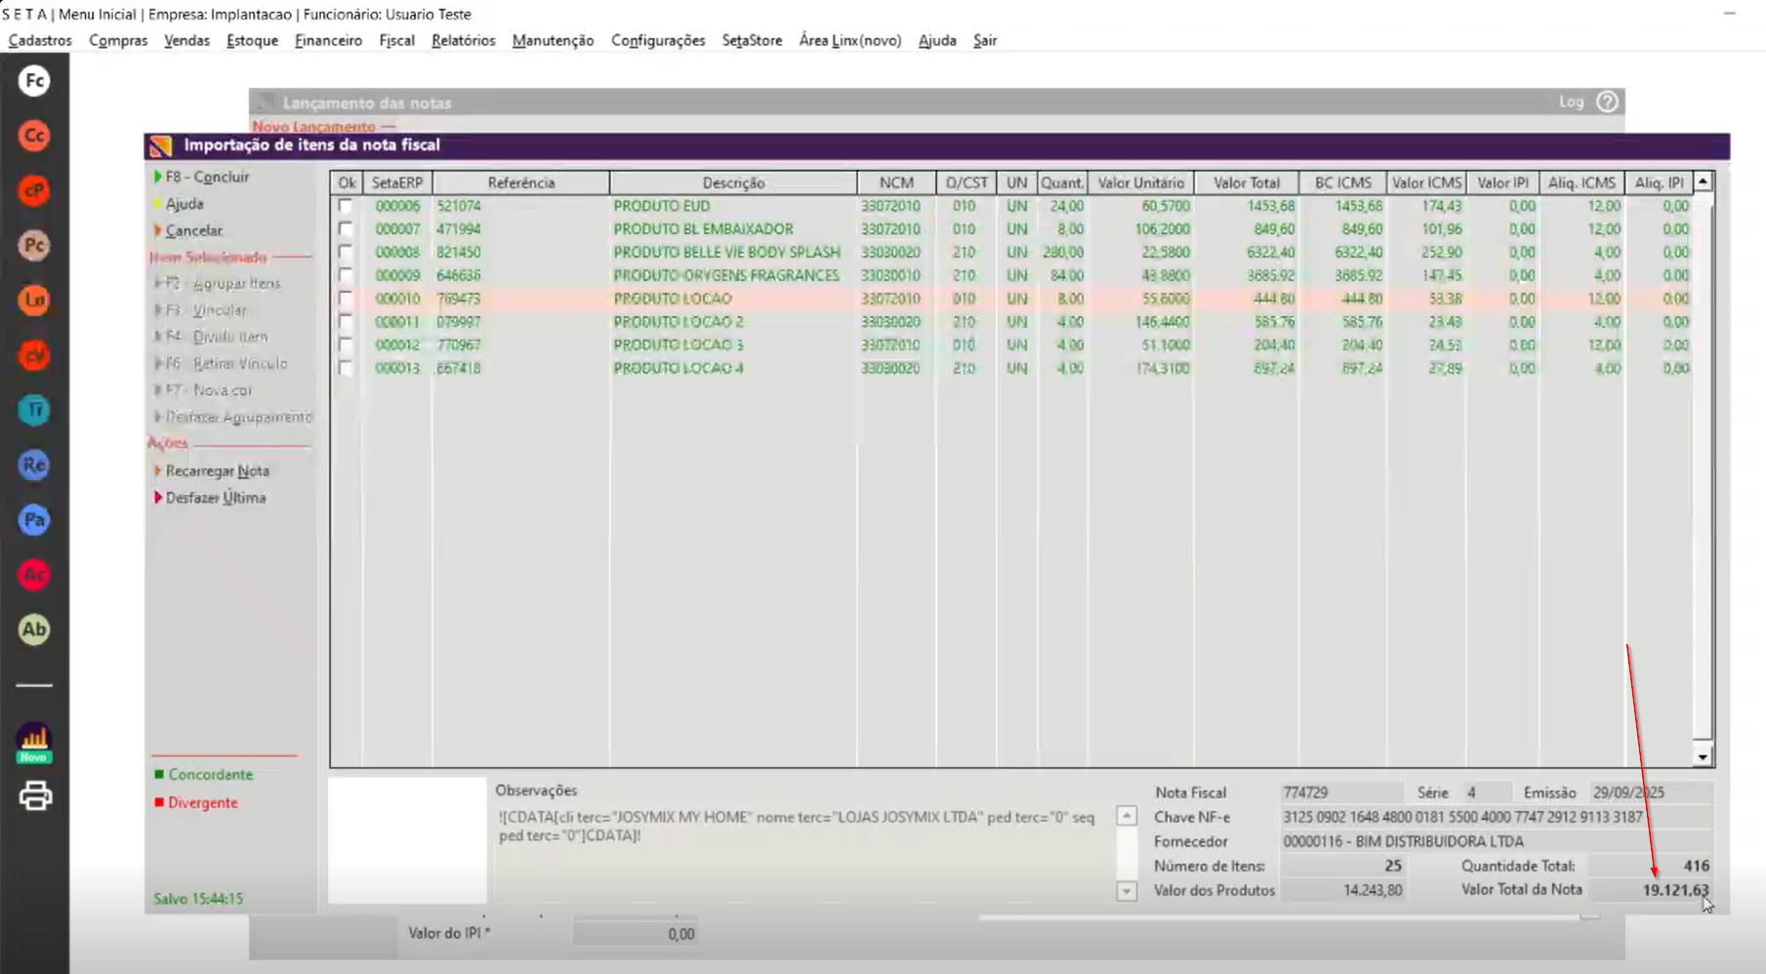Screen dimensions: 1766x974
Task: Open the Configurações menu
Action: pyautogui.click(x=658, y=40)
